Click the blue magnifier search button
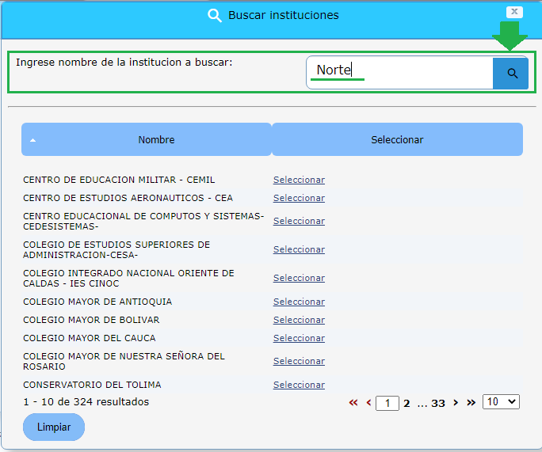Image resolution: width=542 pixels, height=452 pixels. coord(512,73)
